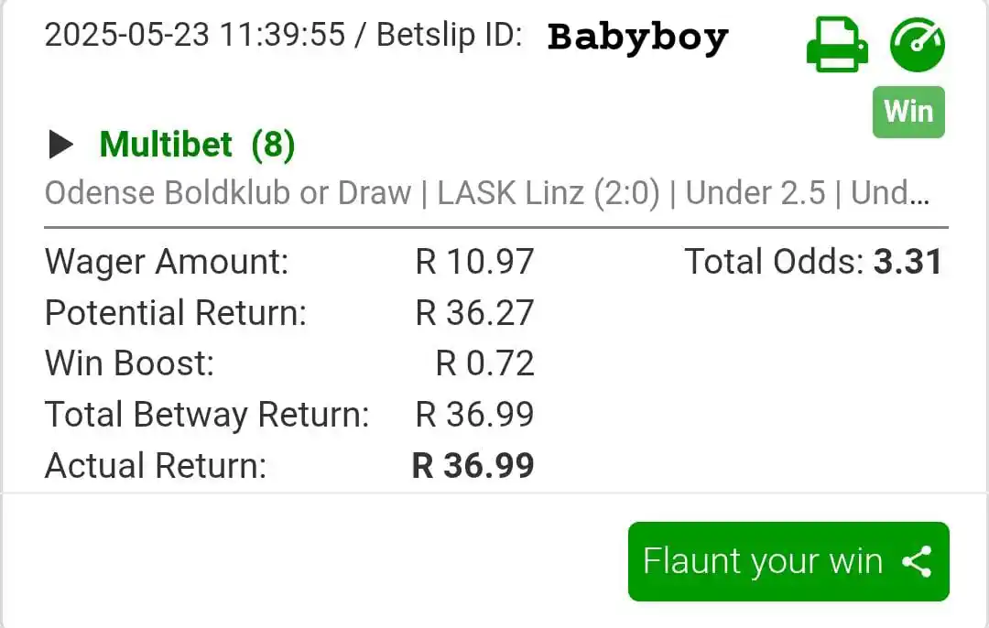Click the Odense Boldklub selections summary line
The width and height of the screenshot is (989, 628).
pos(487,193)
